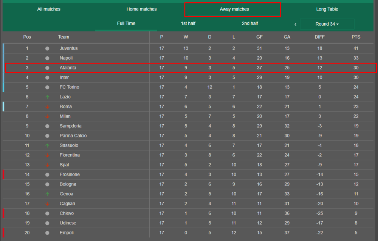The width and height of the screenshot is (378, 241).
Task: Click the green up arrow beside Lazio
Action: [47, 97]
